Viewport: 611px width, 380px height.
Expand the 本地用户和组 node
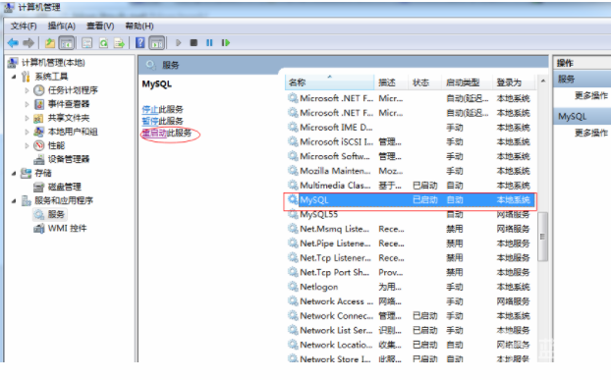click(27, 132)
